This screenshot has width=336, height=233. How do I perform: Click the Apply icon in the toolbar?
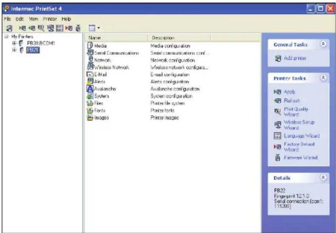tap(22, 28)
